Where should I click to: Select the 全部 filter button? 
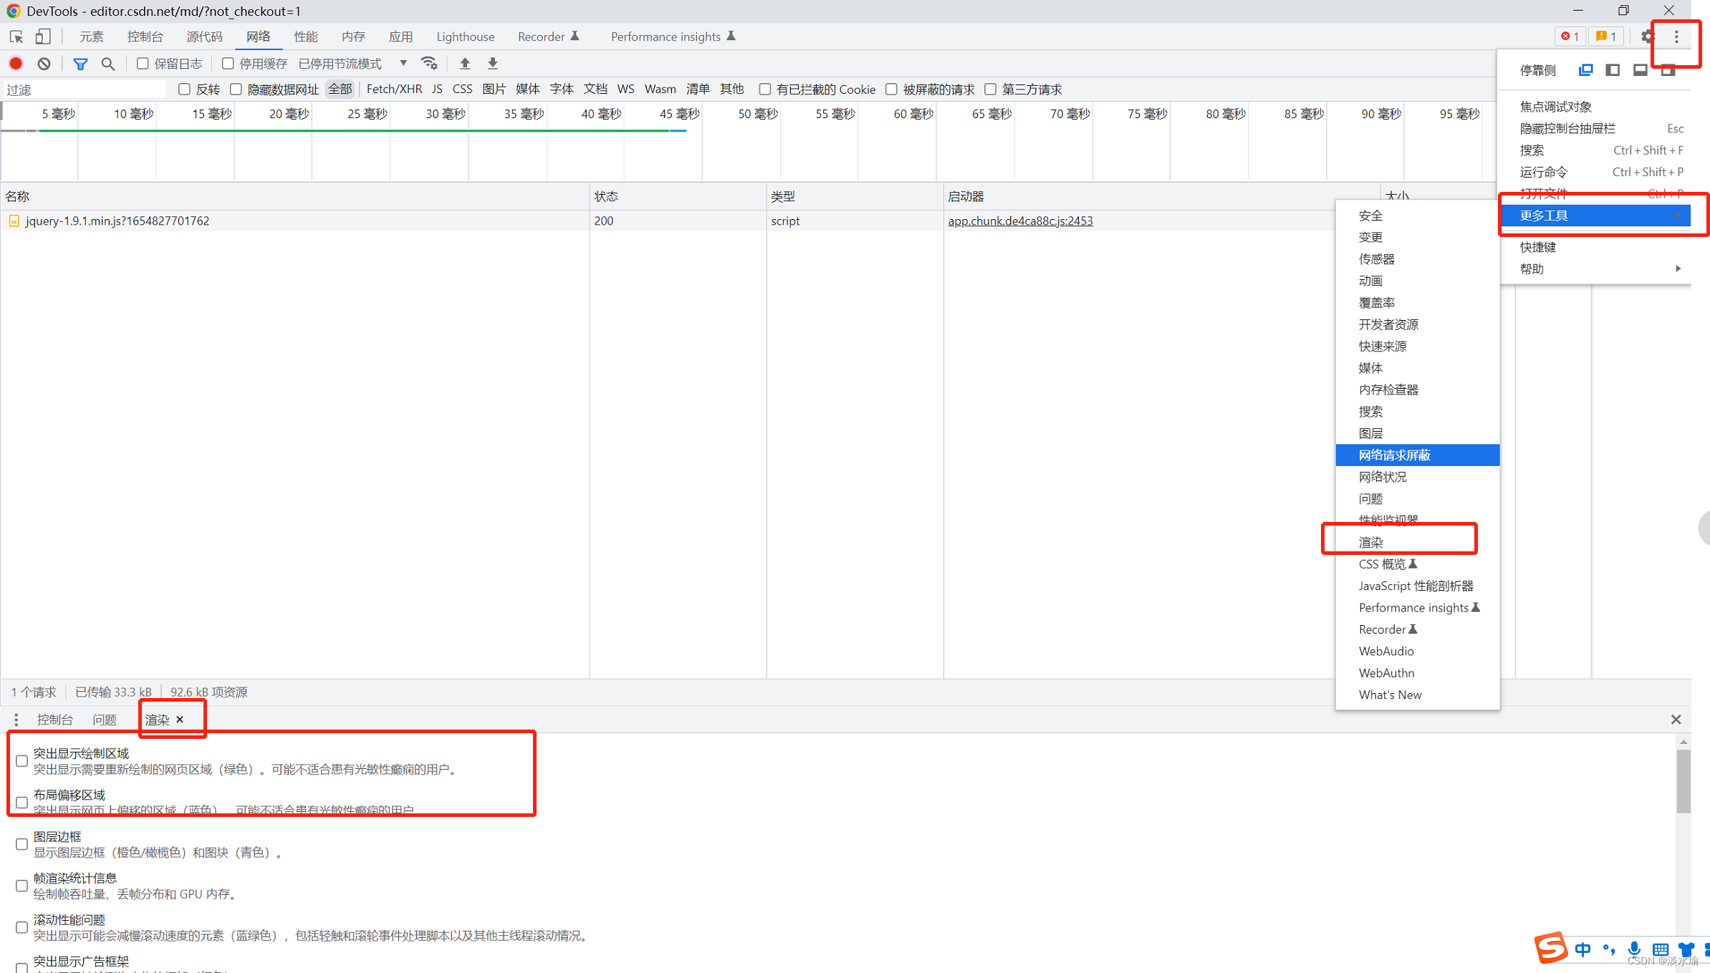340,89
